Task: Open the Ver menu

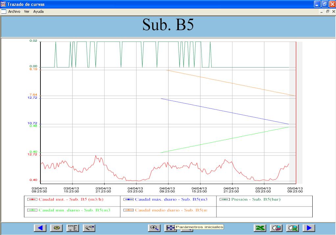Action: click(x=27, y=11)
